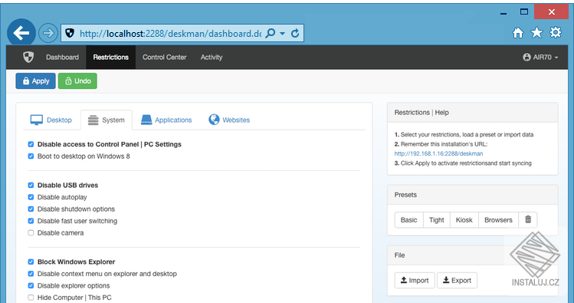The width and height of the screenshot is (574, 303).
Task: Uncheck Disable context menu on explorer and desktop
Action: point(31,274)
